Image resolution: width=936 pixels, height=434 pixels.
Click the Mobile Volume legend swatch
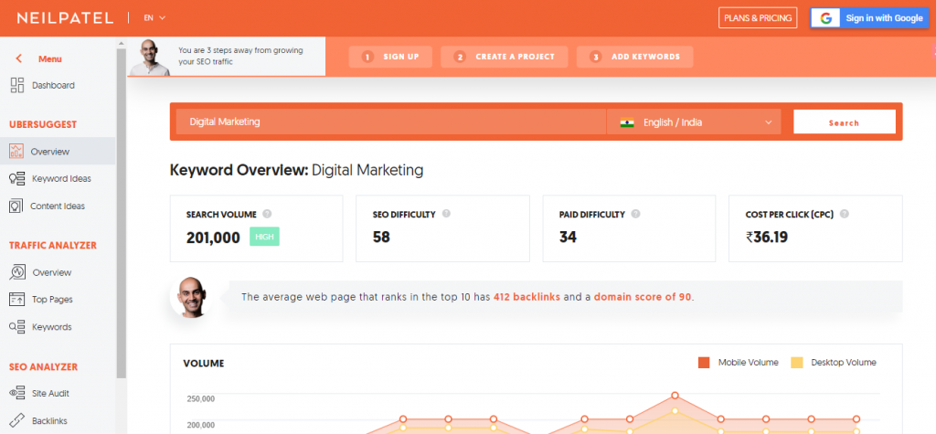(x=704, y=363)
